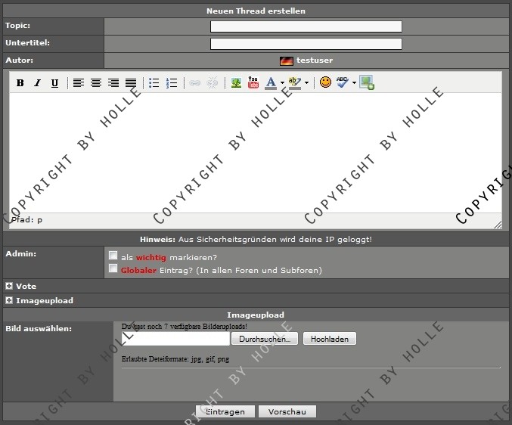Click the Topic input field
This screenshot has height=425, width=512.
click(x=306, y=26)
